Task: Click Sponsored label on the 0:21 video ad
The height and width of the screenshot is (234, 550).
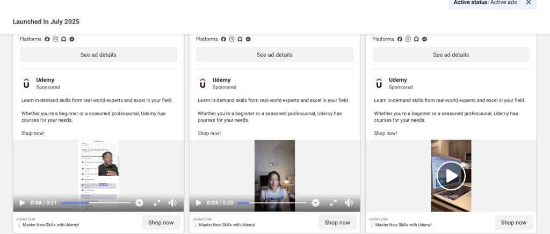Action: [x=48, y=87]
